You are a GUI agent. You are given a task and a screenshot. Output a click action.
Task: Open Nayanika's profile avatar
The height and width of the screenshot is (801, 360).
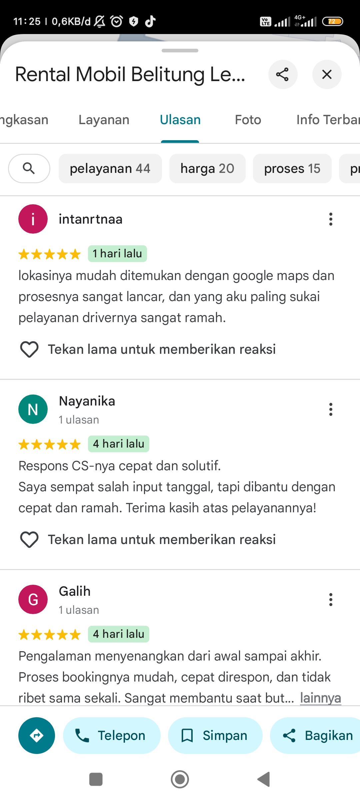33,409
